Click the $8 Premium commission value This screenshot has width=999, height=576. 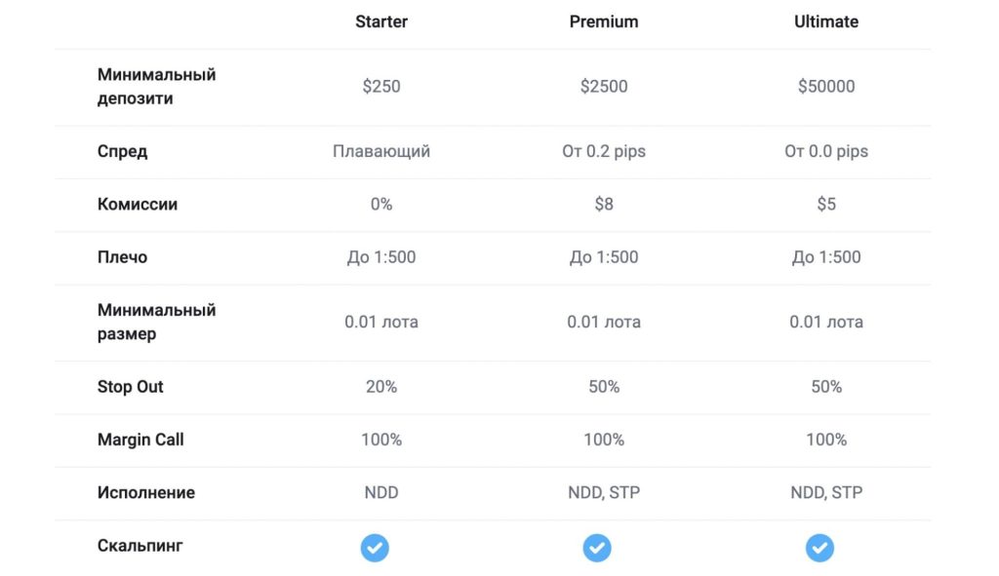click(x=603, y=204)
